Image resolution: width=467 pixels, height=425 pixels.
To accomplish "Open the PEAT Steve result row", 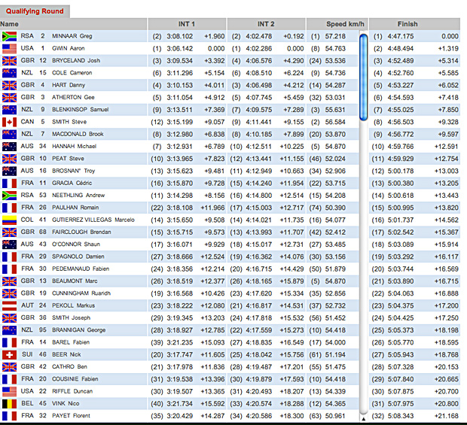I will click(66, 159).
